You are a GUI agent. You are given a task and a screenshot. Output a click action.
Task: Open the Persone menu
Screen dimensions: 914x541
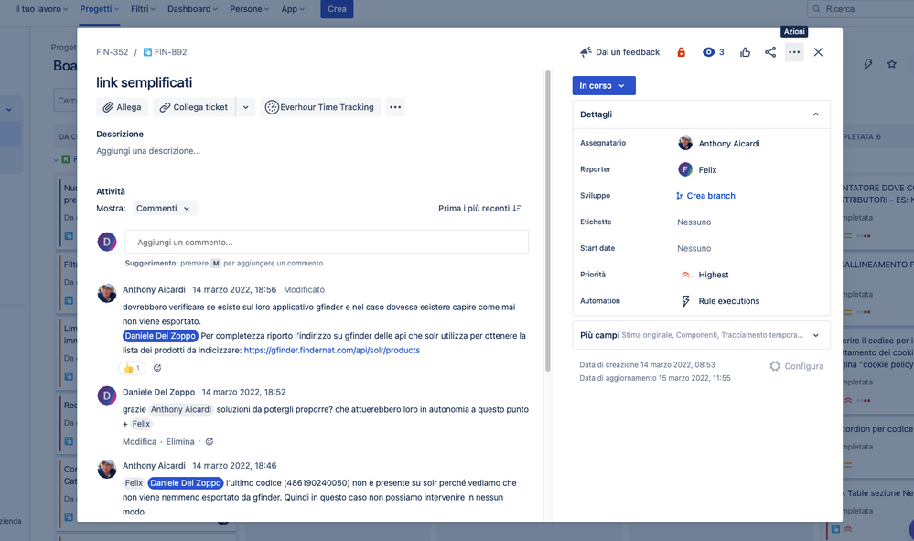point(249,9)
